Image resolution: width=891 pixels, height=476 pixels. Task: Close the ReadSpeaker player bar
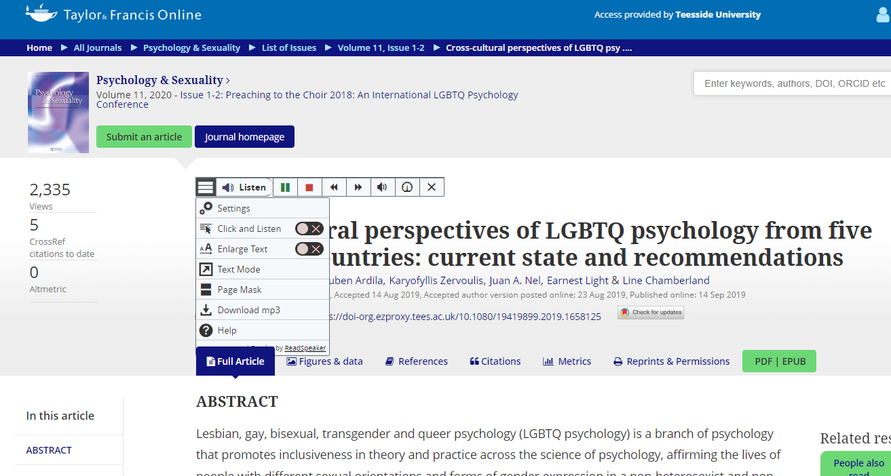coord(432,187)
